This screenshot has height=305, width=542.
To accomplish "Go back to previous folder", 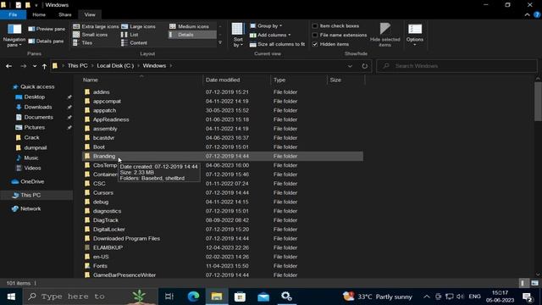I will [x=9, y=66].
